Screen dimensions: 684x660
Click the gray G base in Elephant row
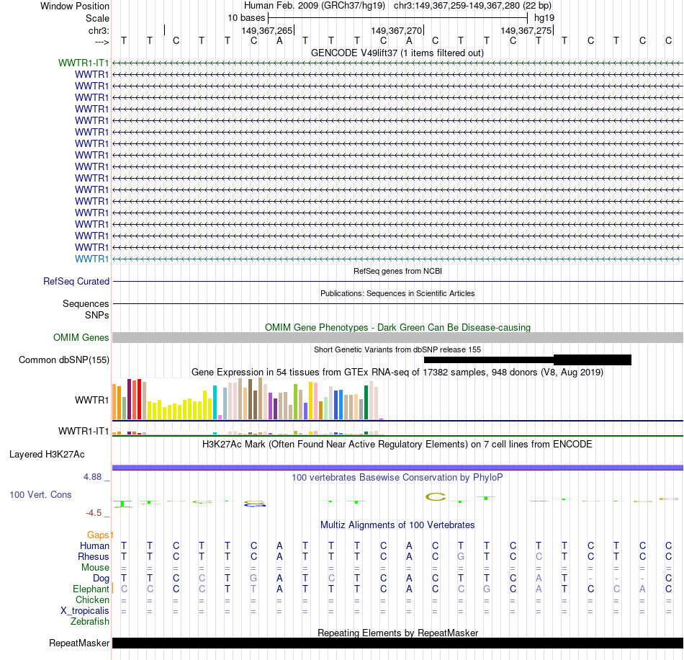click(487, 589)
